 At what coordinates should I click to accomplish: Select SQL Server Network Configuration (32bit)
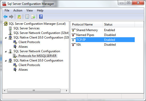point(41,33)
